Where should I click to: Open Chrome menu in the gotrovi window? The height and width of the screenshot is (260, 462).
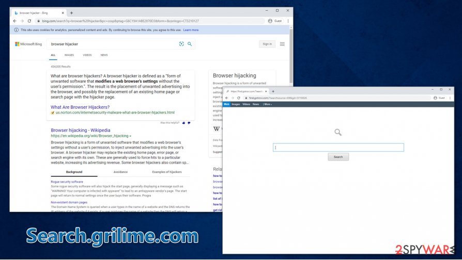[450, 98]
